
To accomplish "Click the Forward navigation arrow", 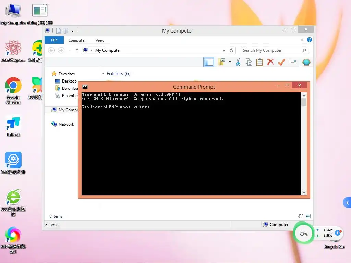I will (x=61, y=50).
